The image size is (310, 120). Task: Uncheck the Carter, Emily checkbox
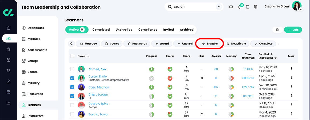coord(72,78)
